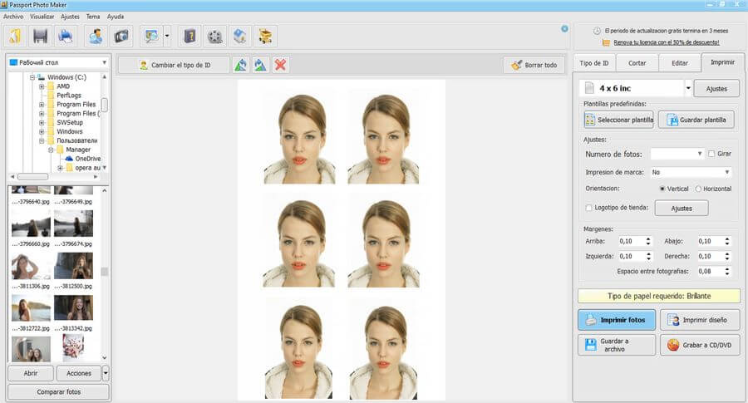Open the Impresion de marca dropdown
Screen dimensions: 748x403
727,172
